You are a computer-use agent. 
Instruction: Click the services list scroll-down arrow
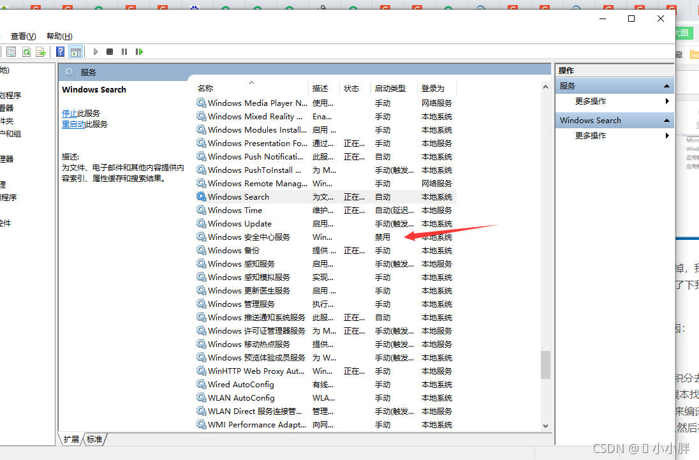click(546, 426)
